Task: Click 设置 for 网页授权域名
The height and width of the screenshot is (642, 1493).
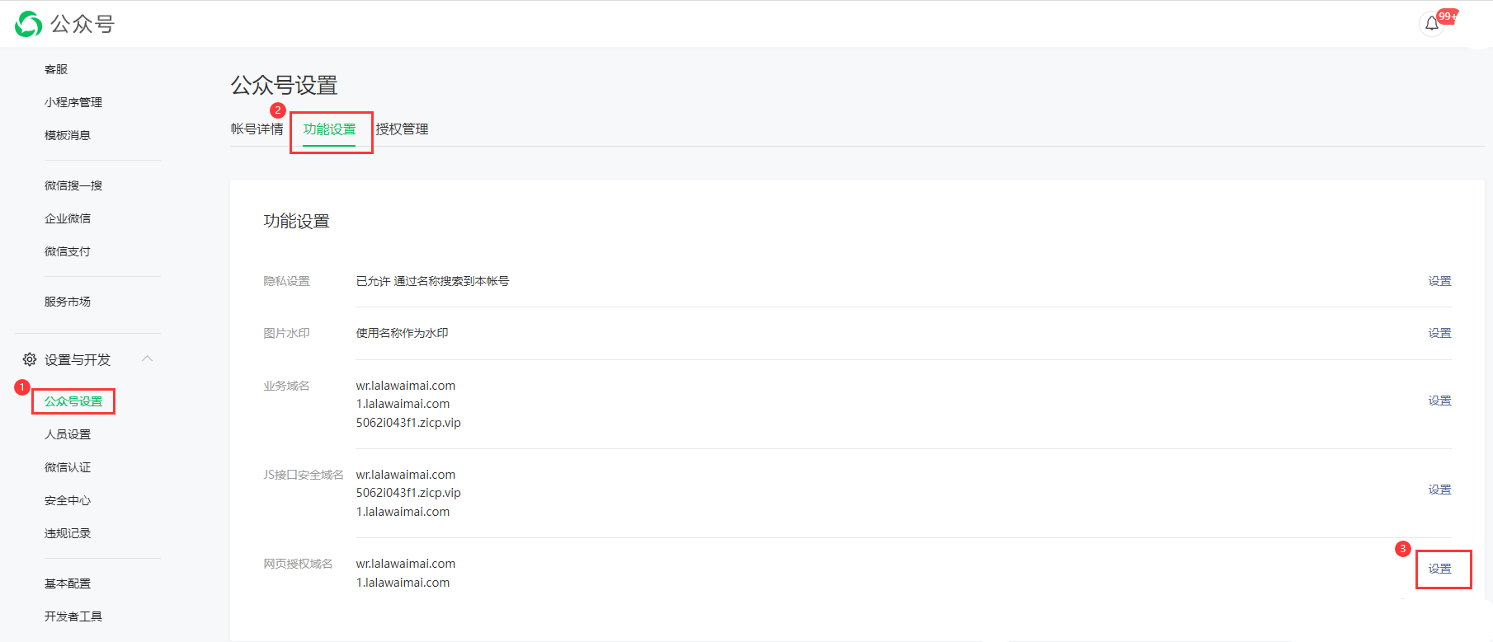Action: coord(1439,569)
